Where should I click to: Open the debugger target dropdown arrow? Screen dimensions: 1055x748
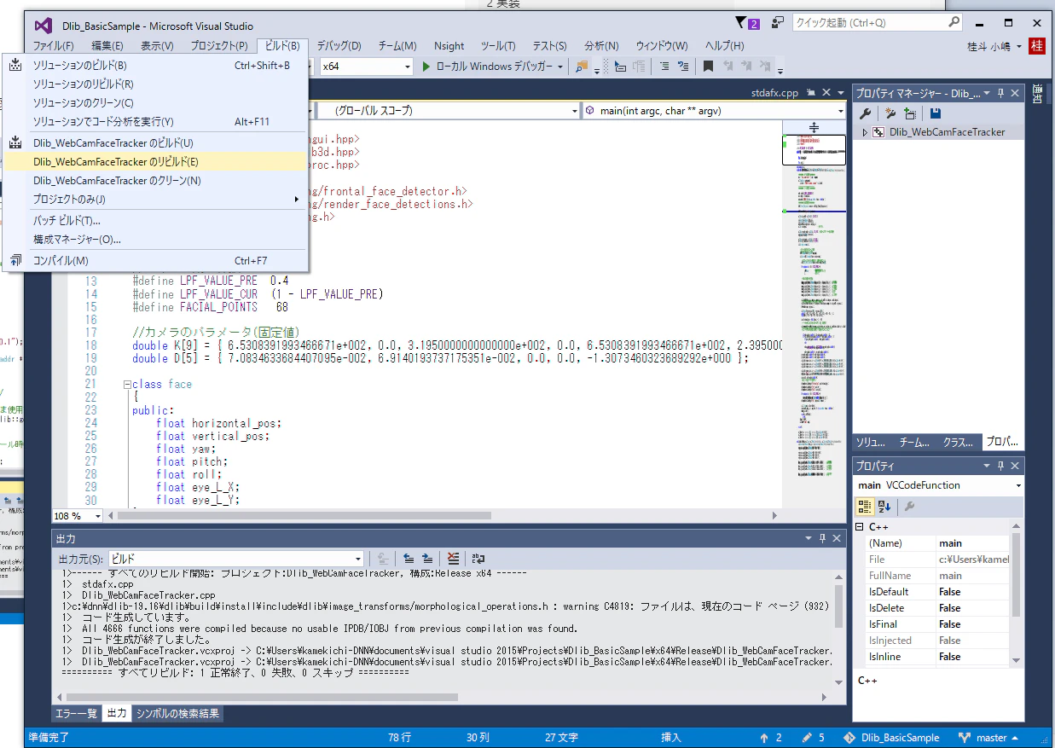click(560, 67)
